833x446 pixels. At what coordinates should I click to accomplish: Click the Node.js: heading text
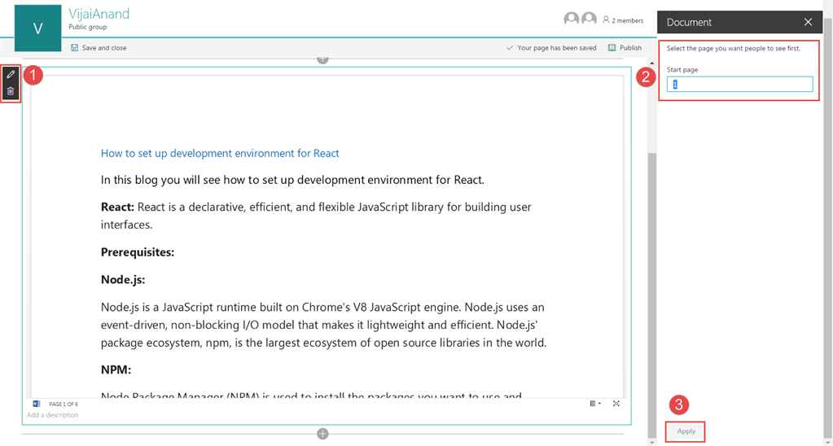[x=123, y=279]
